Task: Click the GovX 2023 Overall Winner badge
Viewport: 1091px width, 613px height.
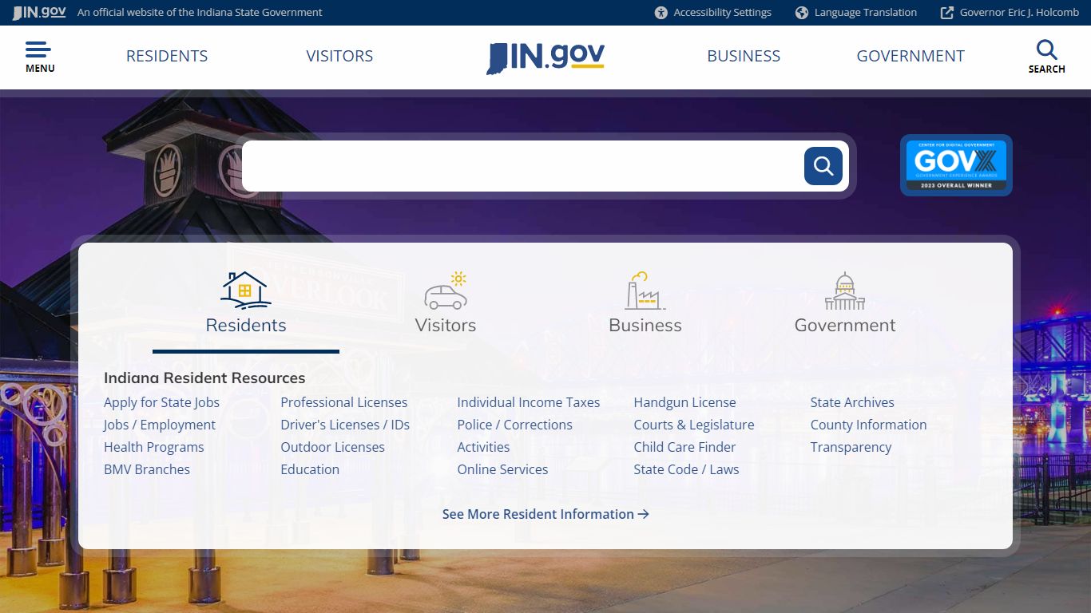Action: click(x=956, y=165)
